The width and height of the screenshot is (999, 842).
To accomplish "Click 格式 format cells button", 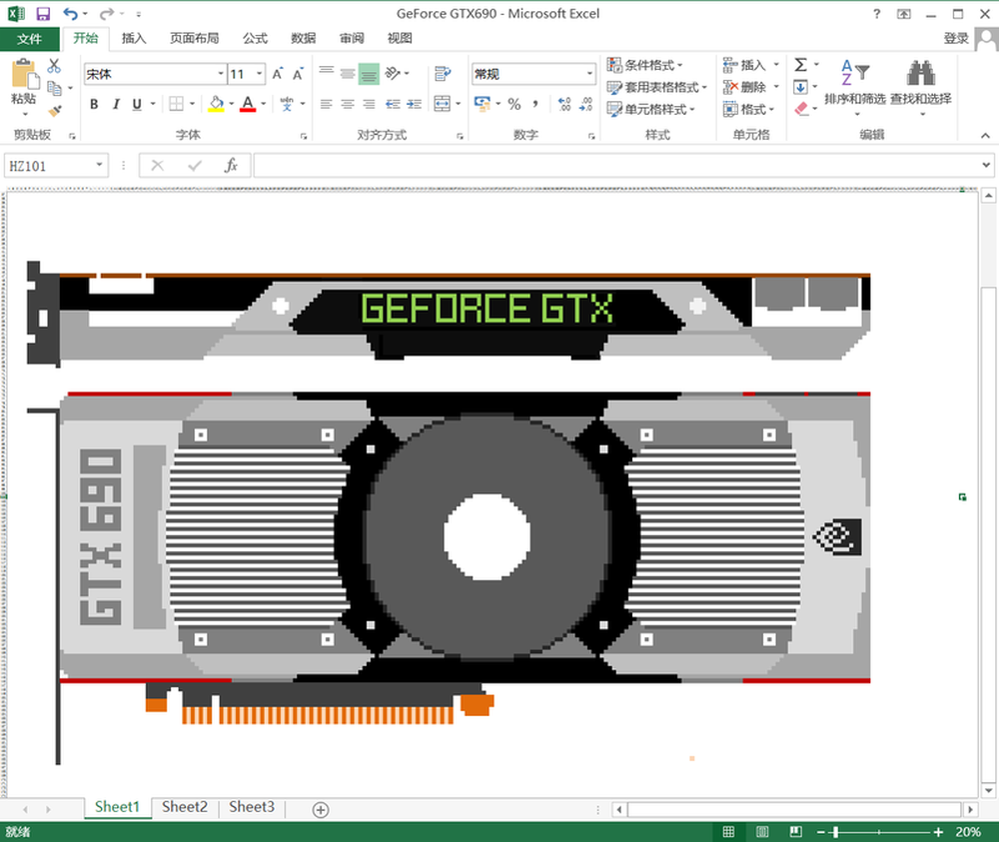I will pos(748,109).
